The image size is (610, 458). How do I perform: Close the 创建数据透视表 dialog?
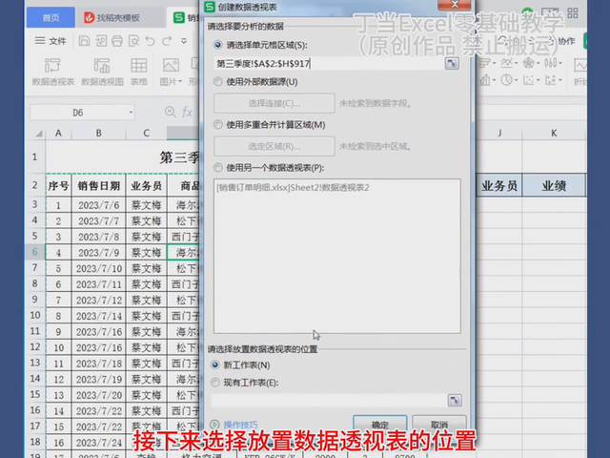click(x=455, y=4)
